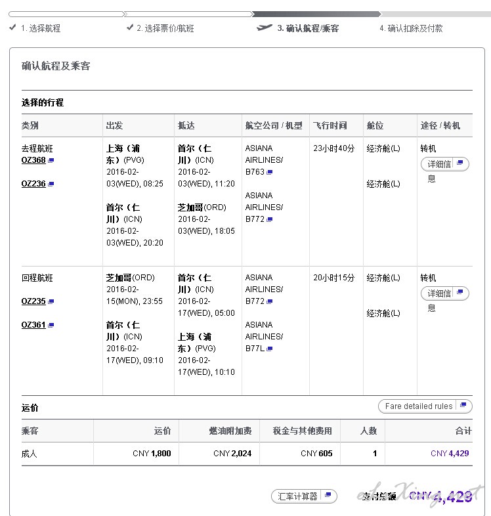Open B763 aircraft info icon
The height and width of the screenshot is (516, 491).
pos(270,172)
